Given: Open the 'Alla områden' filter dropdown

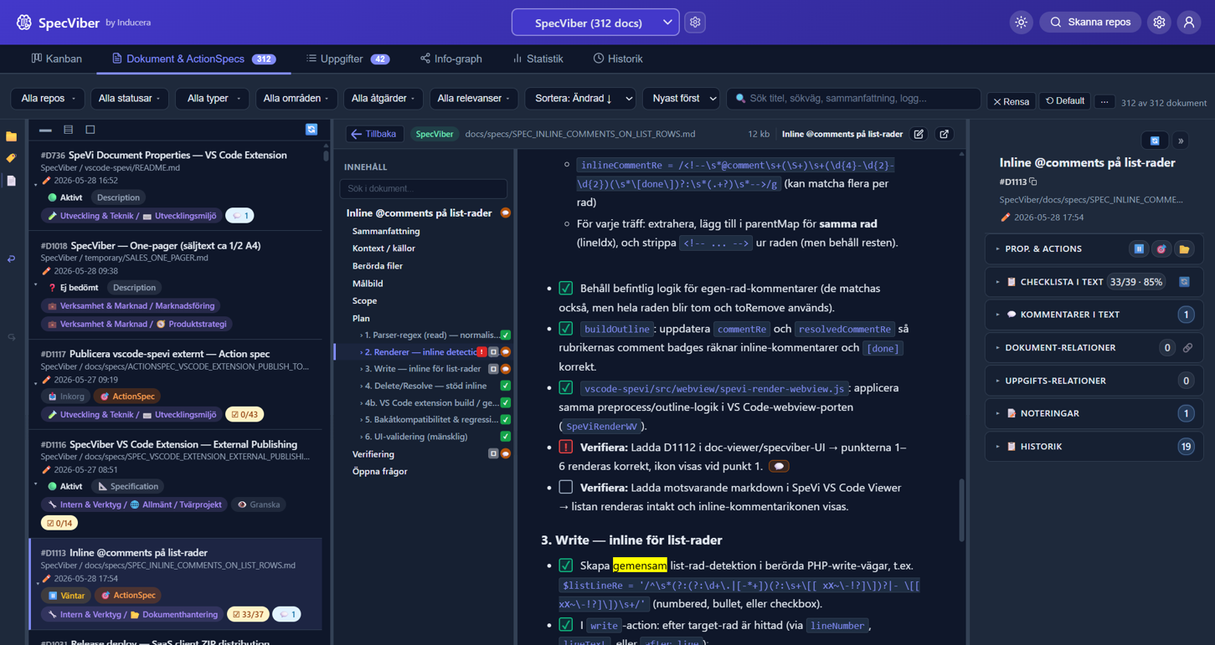Looking at the screenshot, I should 296,99.
